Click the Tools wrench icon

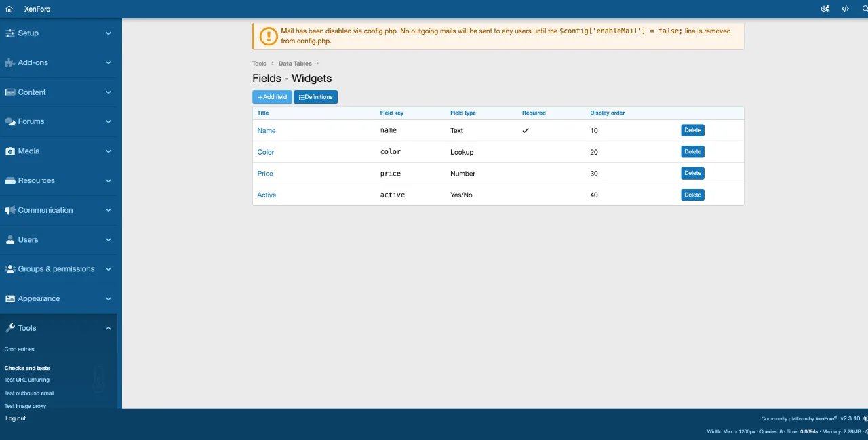pyautogui.click(x=10, y=328)
